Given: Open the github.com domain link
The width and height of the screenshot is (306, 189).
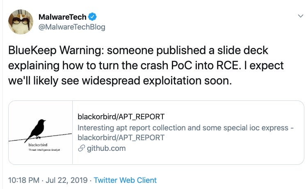Looking at the screenshot, I should coord(106,148).
